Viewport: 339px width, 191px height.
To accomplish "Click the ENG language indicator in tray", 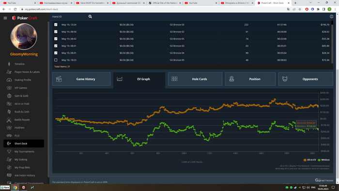I will point(313,188).
